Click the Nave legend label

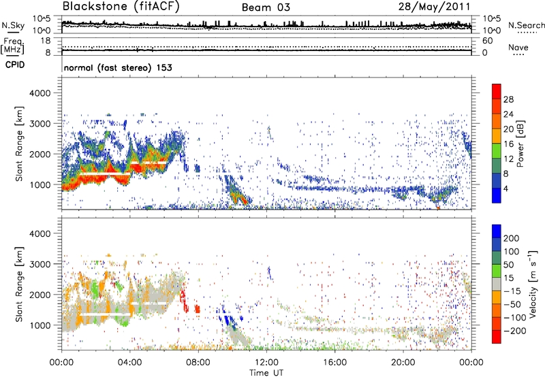518,47
